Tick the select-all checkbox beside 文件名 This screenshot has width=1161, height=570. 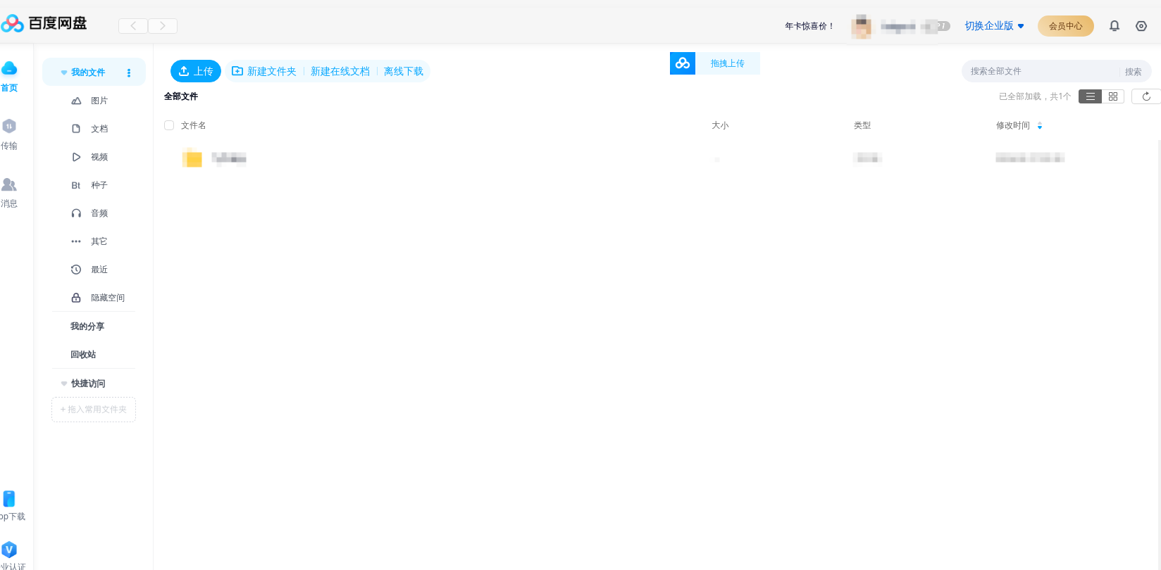click(x=169, y=125)
